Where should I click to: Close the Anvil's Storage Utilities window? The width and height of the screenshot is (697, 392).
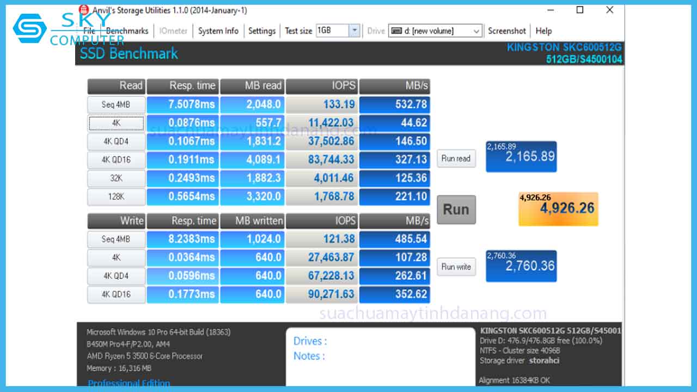(610, 10)
